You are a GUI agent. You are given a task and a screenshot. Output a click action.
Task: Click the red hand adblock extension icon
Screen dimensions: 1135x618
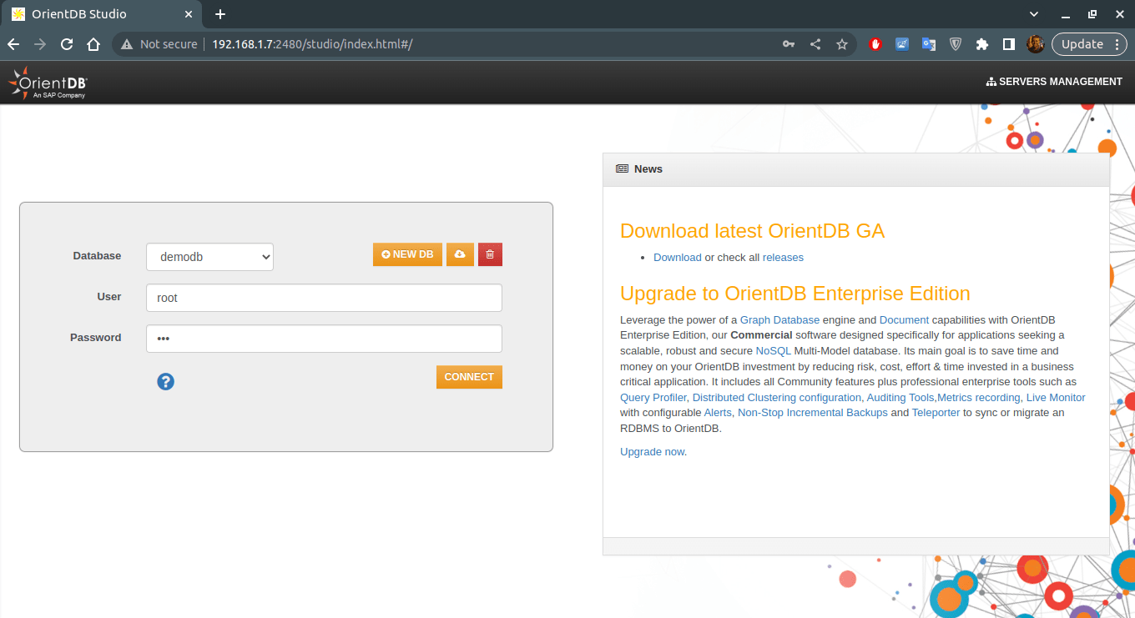[x=875, y=44]
